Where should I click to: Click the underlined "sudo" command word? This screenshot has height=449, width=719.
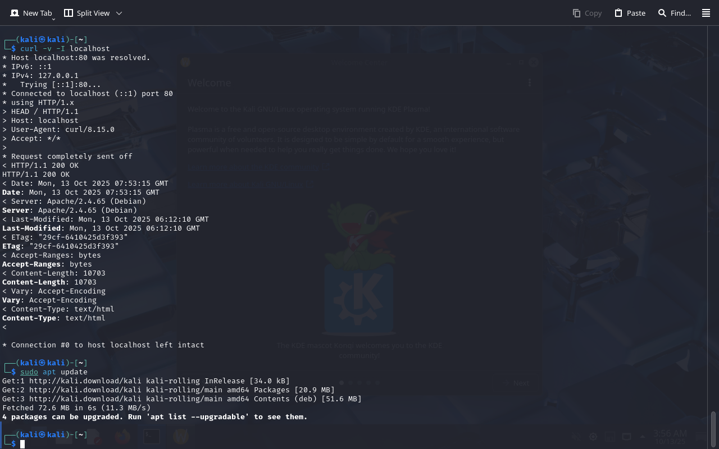[29, 372]
